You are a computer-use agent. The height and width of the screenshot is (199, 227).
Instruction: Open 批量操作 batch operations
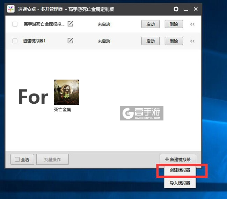pyautogui.click(x=52, y=160)
